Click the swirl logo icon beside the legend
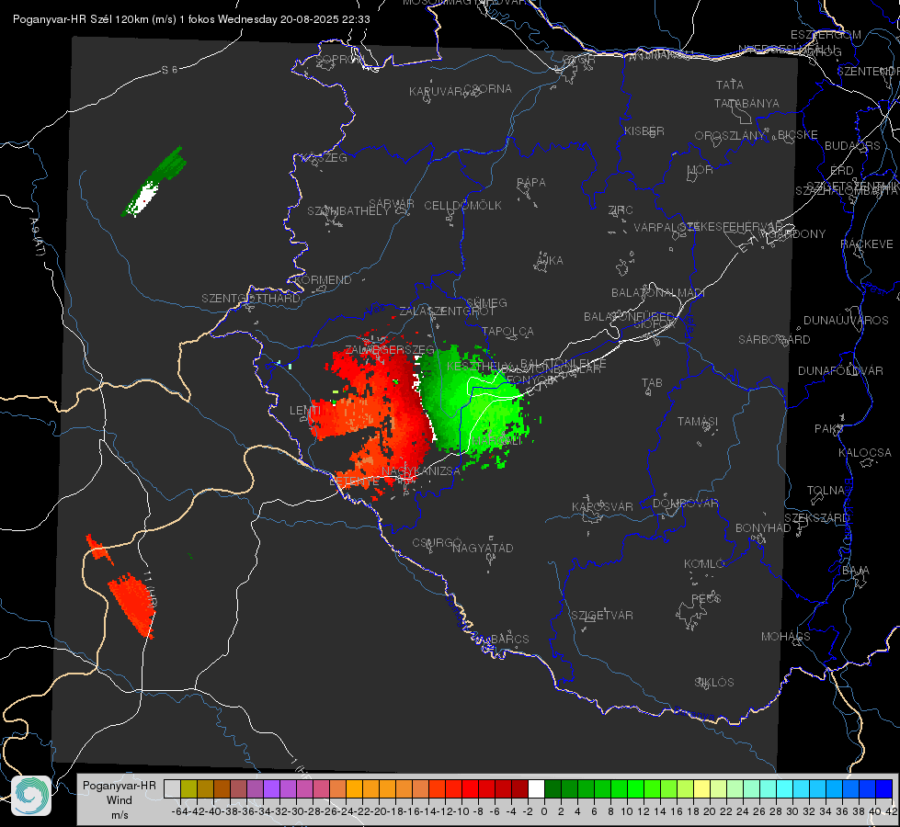The height and width of the screenshot is (827, 900). pos(31,796)
